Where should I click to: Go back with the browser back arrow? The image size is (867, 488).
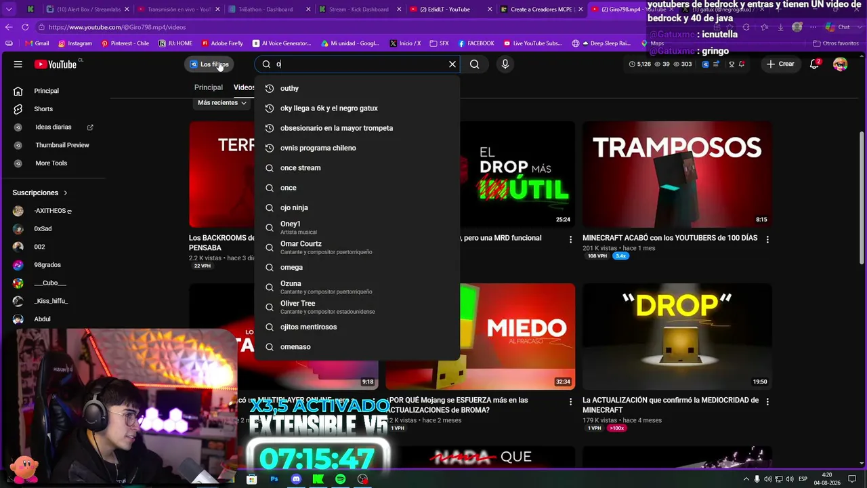coord(9,27)
